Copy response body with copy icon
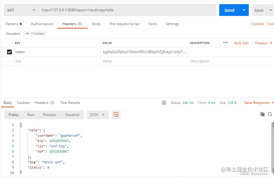274x178 pixels. (262, 114)
